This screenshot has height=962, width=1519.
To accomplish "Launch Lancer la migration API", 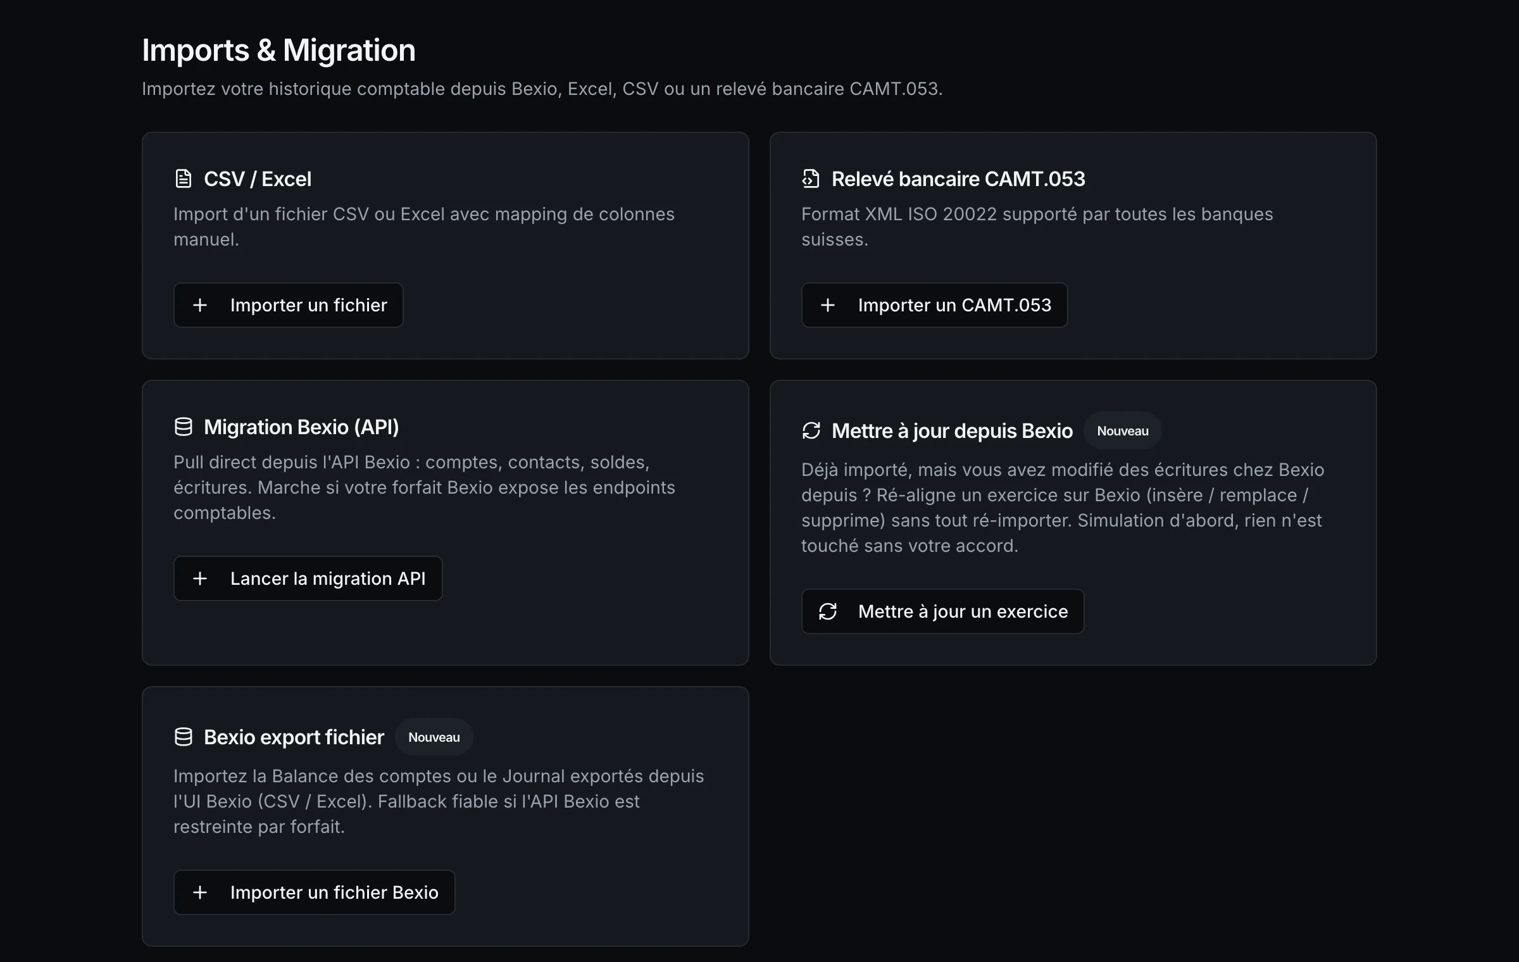I will coord(308,578).
